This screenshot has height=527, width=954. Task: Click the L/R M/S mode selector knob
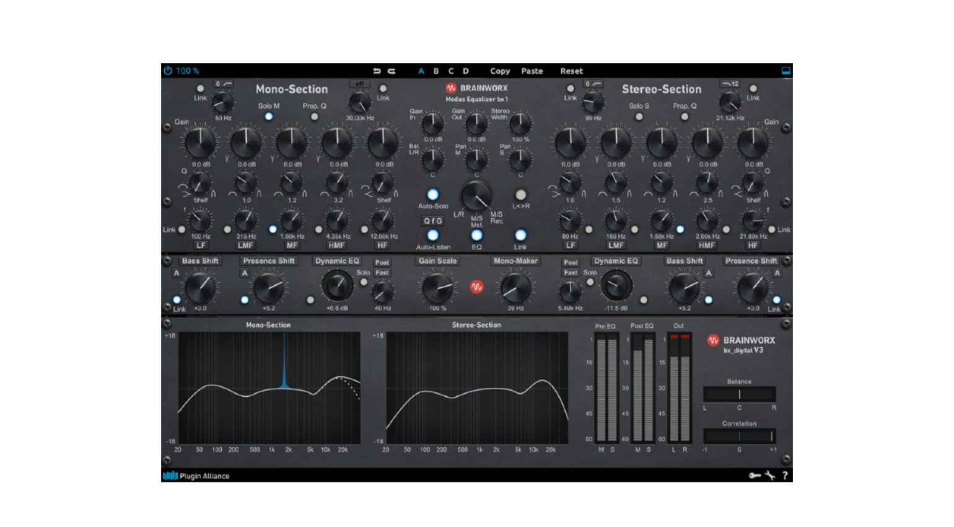476,197
